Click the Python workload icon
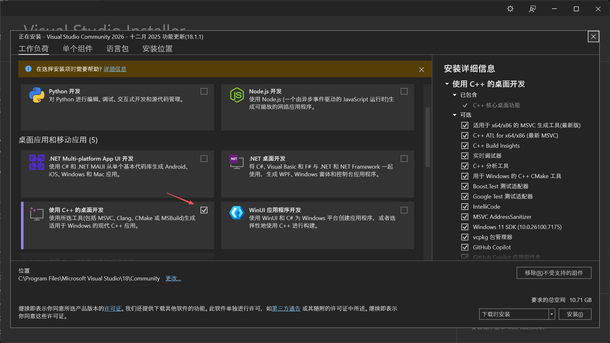This screenshot has width=610, height=343. click(x=37, y=95)
